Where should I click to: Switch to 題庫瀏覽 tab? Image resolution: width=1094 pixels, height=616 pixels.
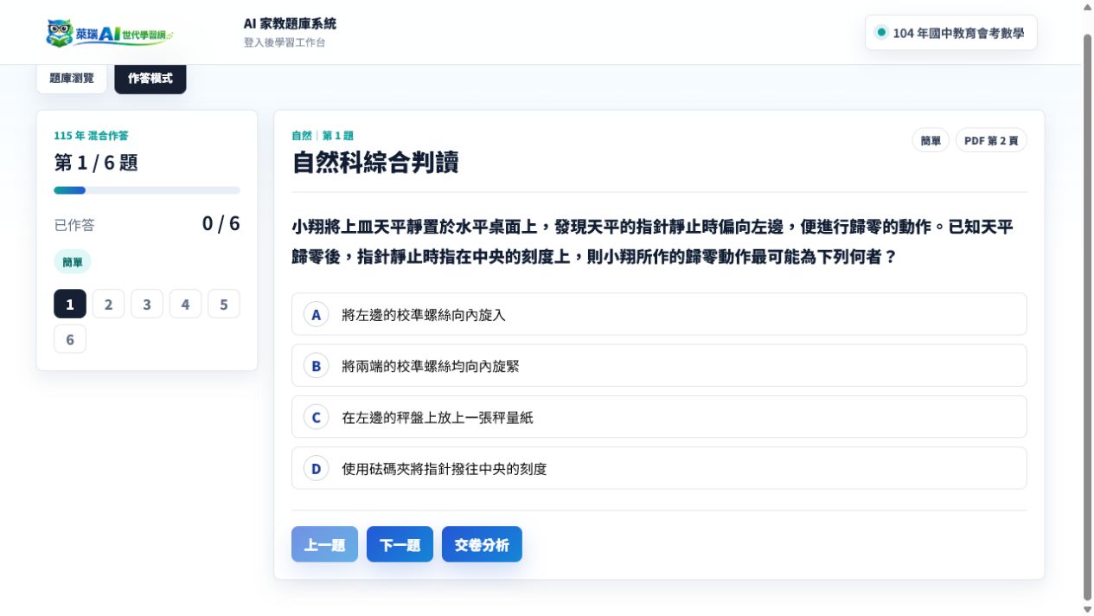tap(72, 78)
